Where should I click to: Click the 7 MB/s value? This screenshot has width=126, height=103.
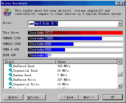(62, 75)
